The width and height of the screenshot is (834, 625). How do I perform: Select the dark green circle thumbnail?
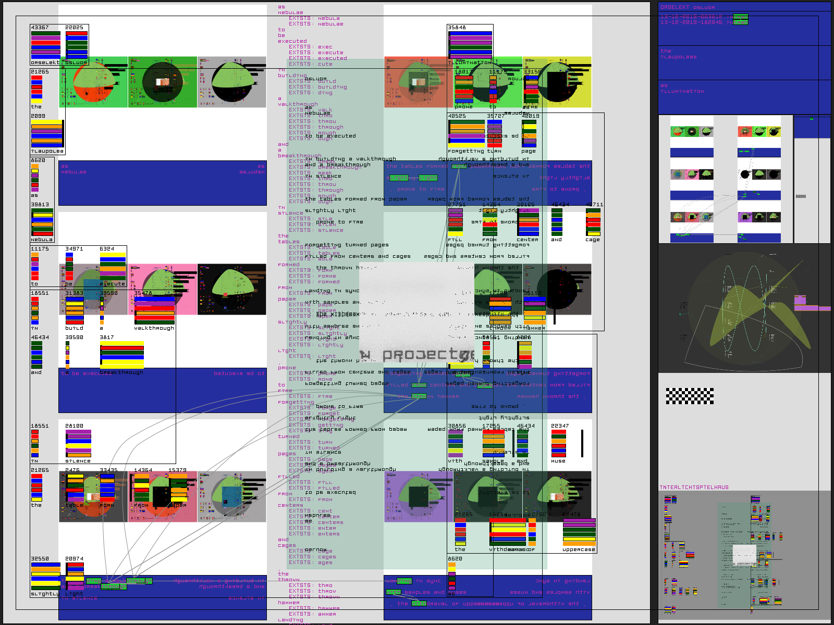click(163, 82)
